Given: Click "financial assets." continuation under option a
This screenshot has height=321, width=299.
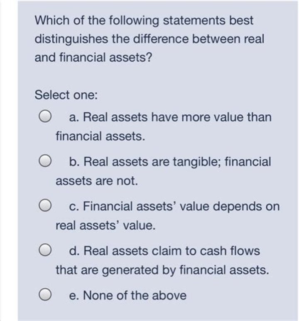Looking at the screenshot, I should point(100,136).
